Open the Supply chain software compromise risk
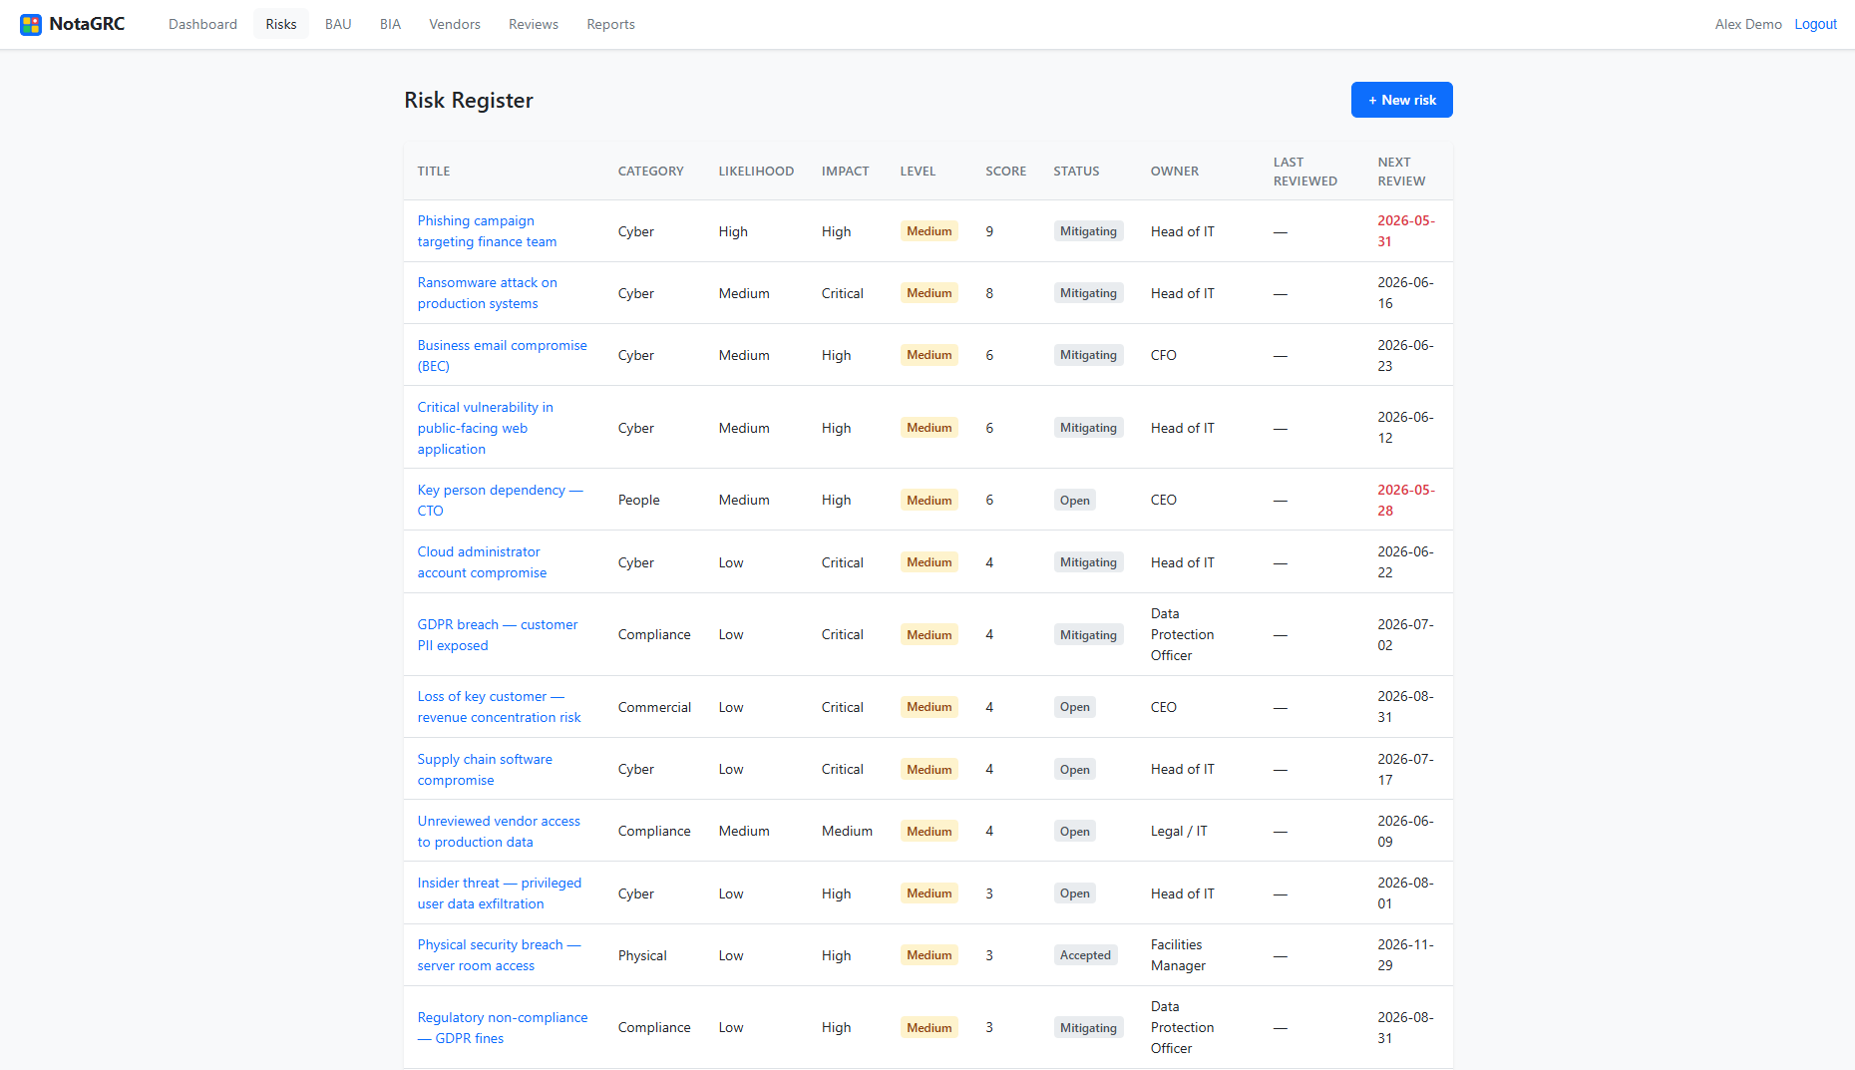Screen dimensions: 1855x1070 (485, 769)
